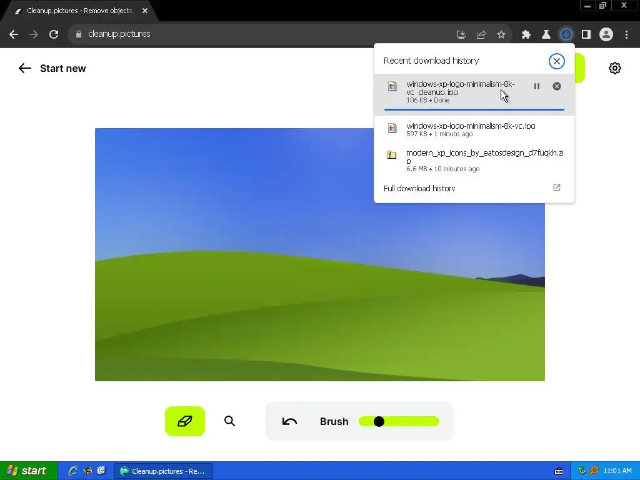Open the settings gear in Cleanup.pictures
The image size is (640, 480).
pos(615,68)
